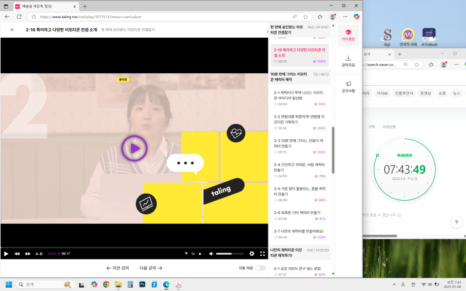Click the curriculum scrollbar down arrow
The width and height of the screenshot is (466, 291).
click(333, 274)
